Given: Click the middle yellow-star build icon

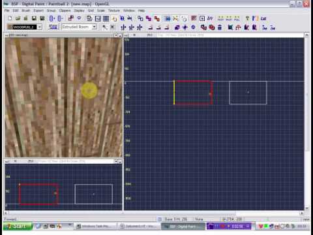Looking at the screenshot, I should (229, 18).
